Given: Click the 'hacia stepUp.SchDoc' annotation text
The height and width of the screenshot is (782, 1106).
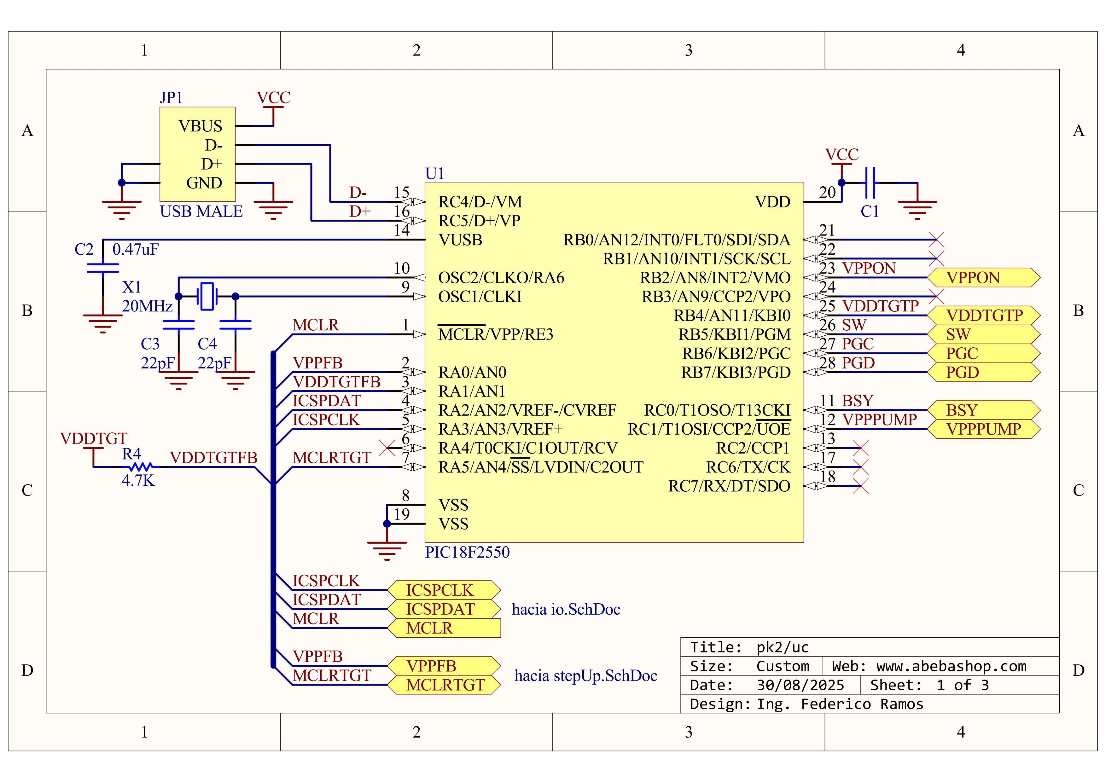Looking at the screenshot, I should tap(585, 675).
